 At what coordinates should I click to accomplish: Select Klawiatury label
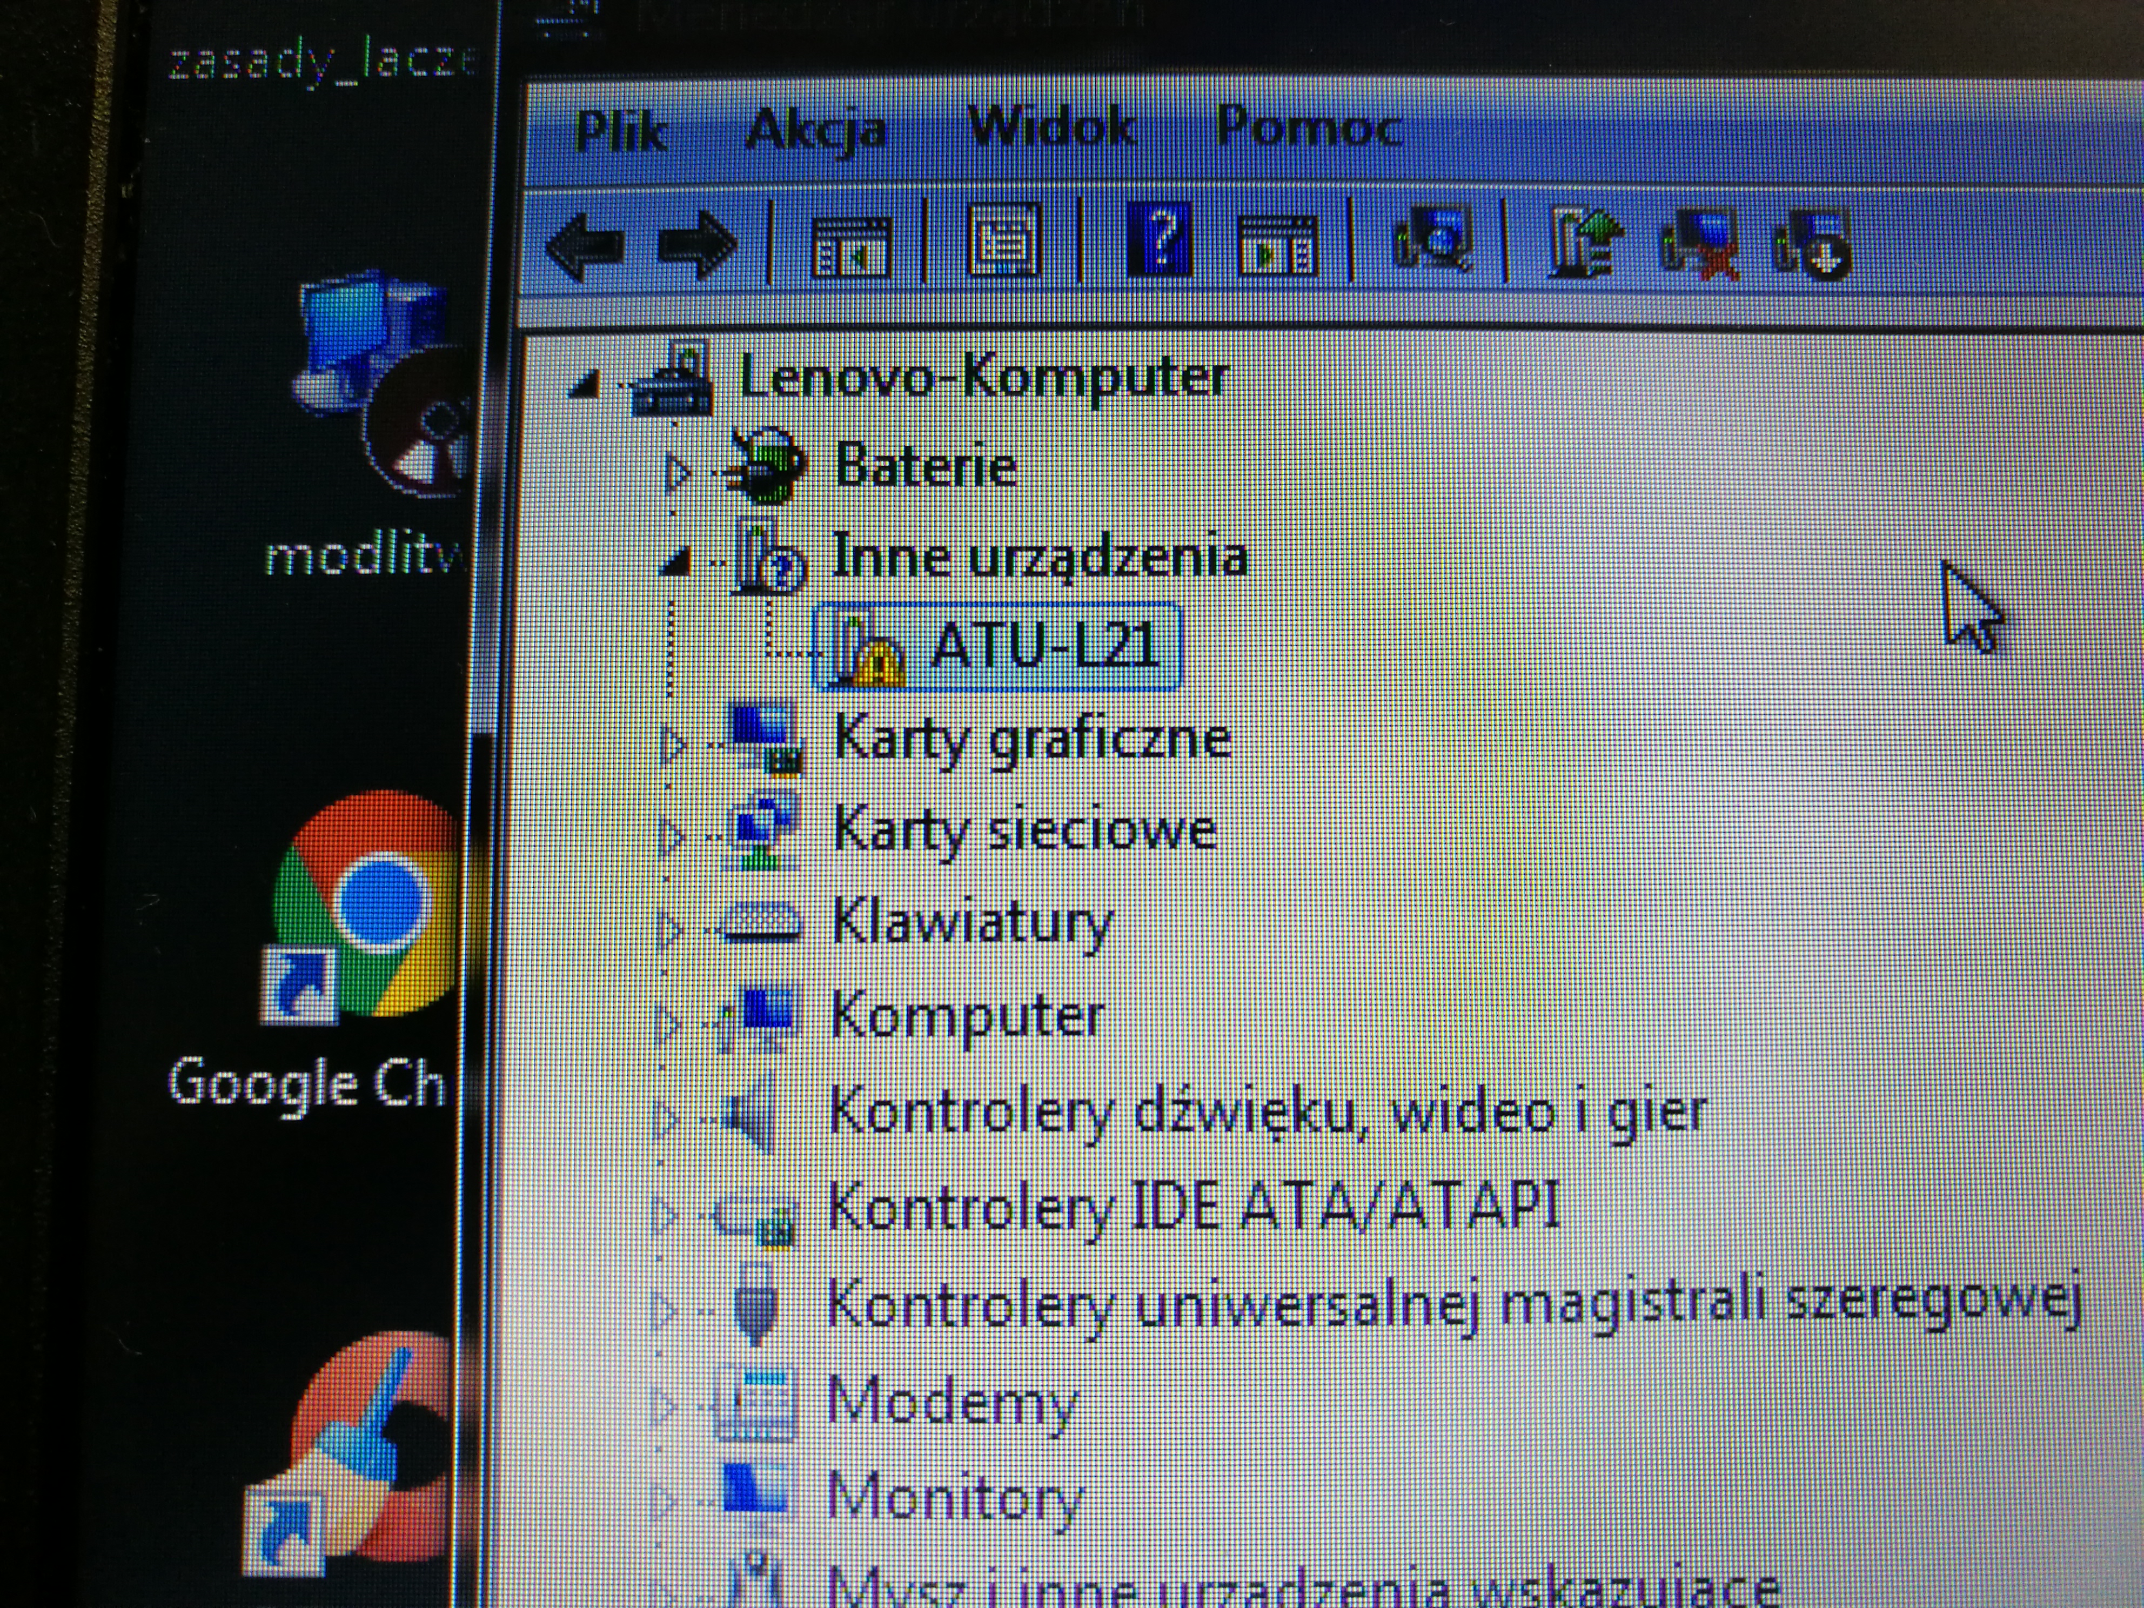click(x=973, y=924)
